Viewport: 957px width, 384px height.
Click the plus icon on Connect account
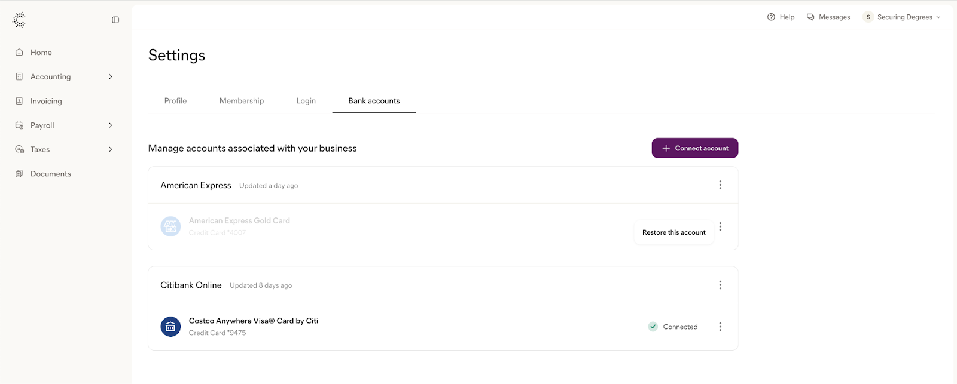[666, 148]
